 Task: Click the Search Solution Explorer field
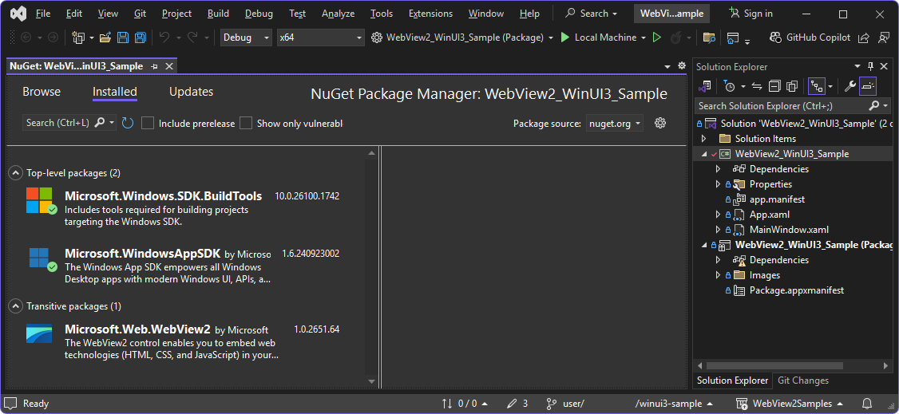pyautogui.click(x=792, y=106)
